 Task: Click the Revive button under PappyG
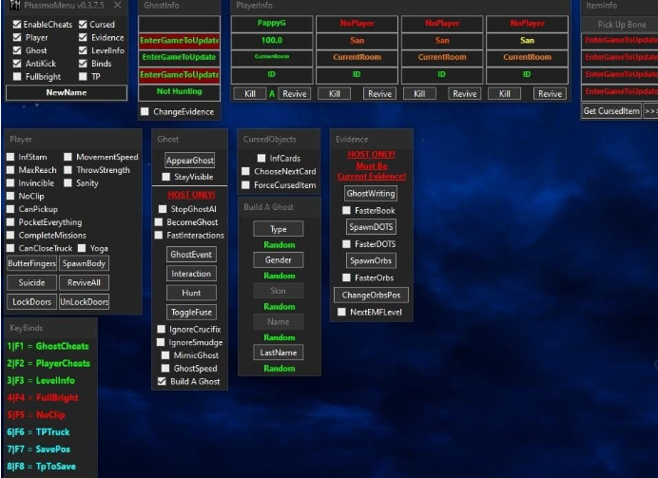tap(295, 94)
